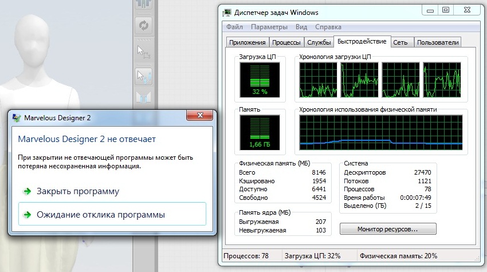Switch to the Приложения tab
This screenshot has width=487, height=272.
click(248, 42)
